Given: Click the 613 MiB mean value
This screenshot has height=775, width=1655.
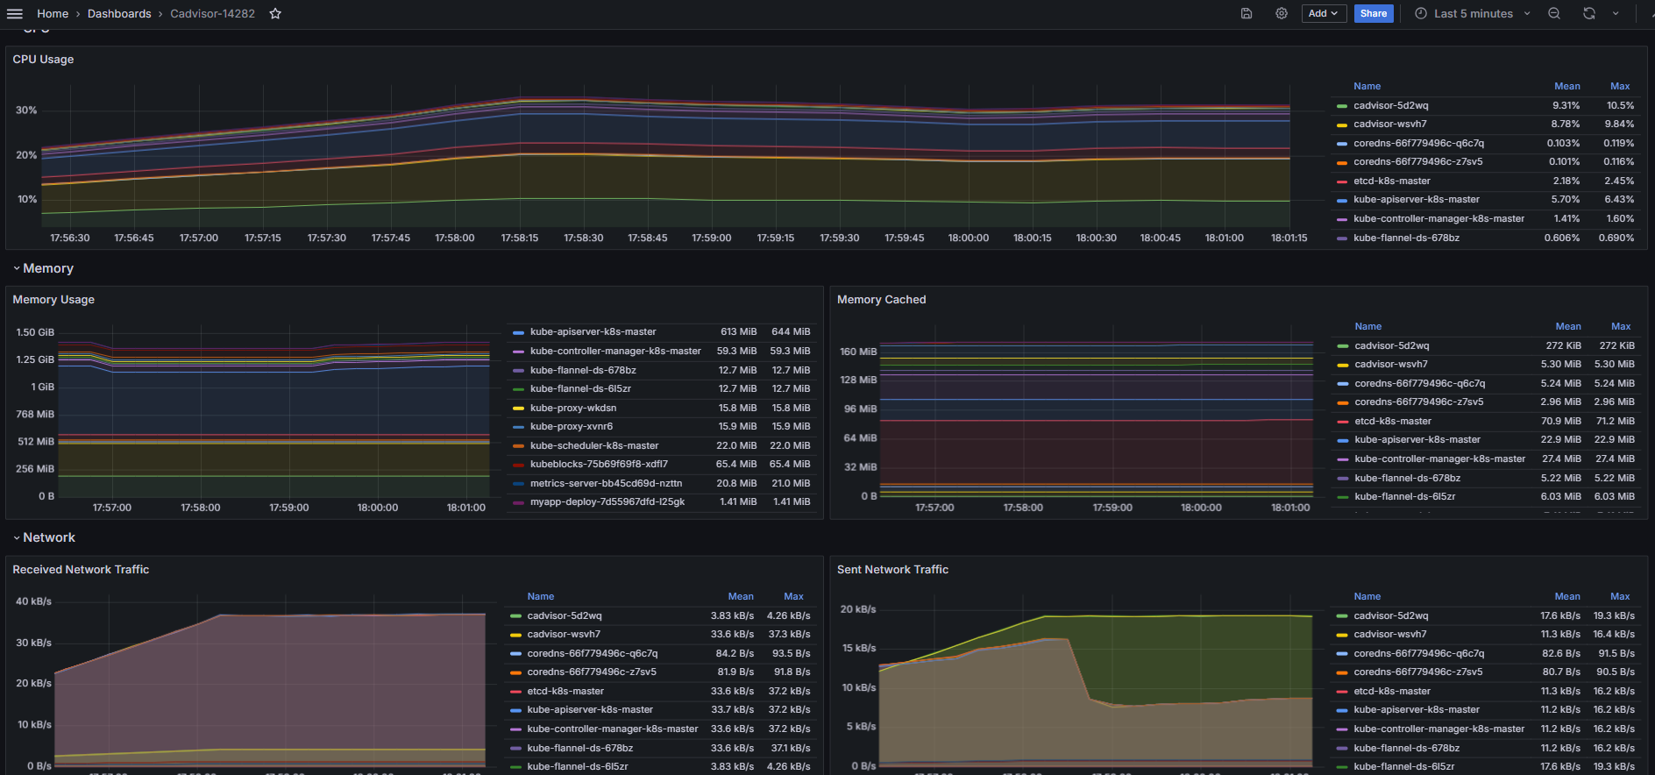Looking at the screenshot, I should tap(738, 332).
